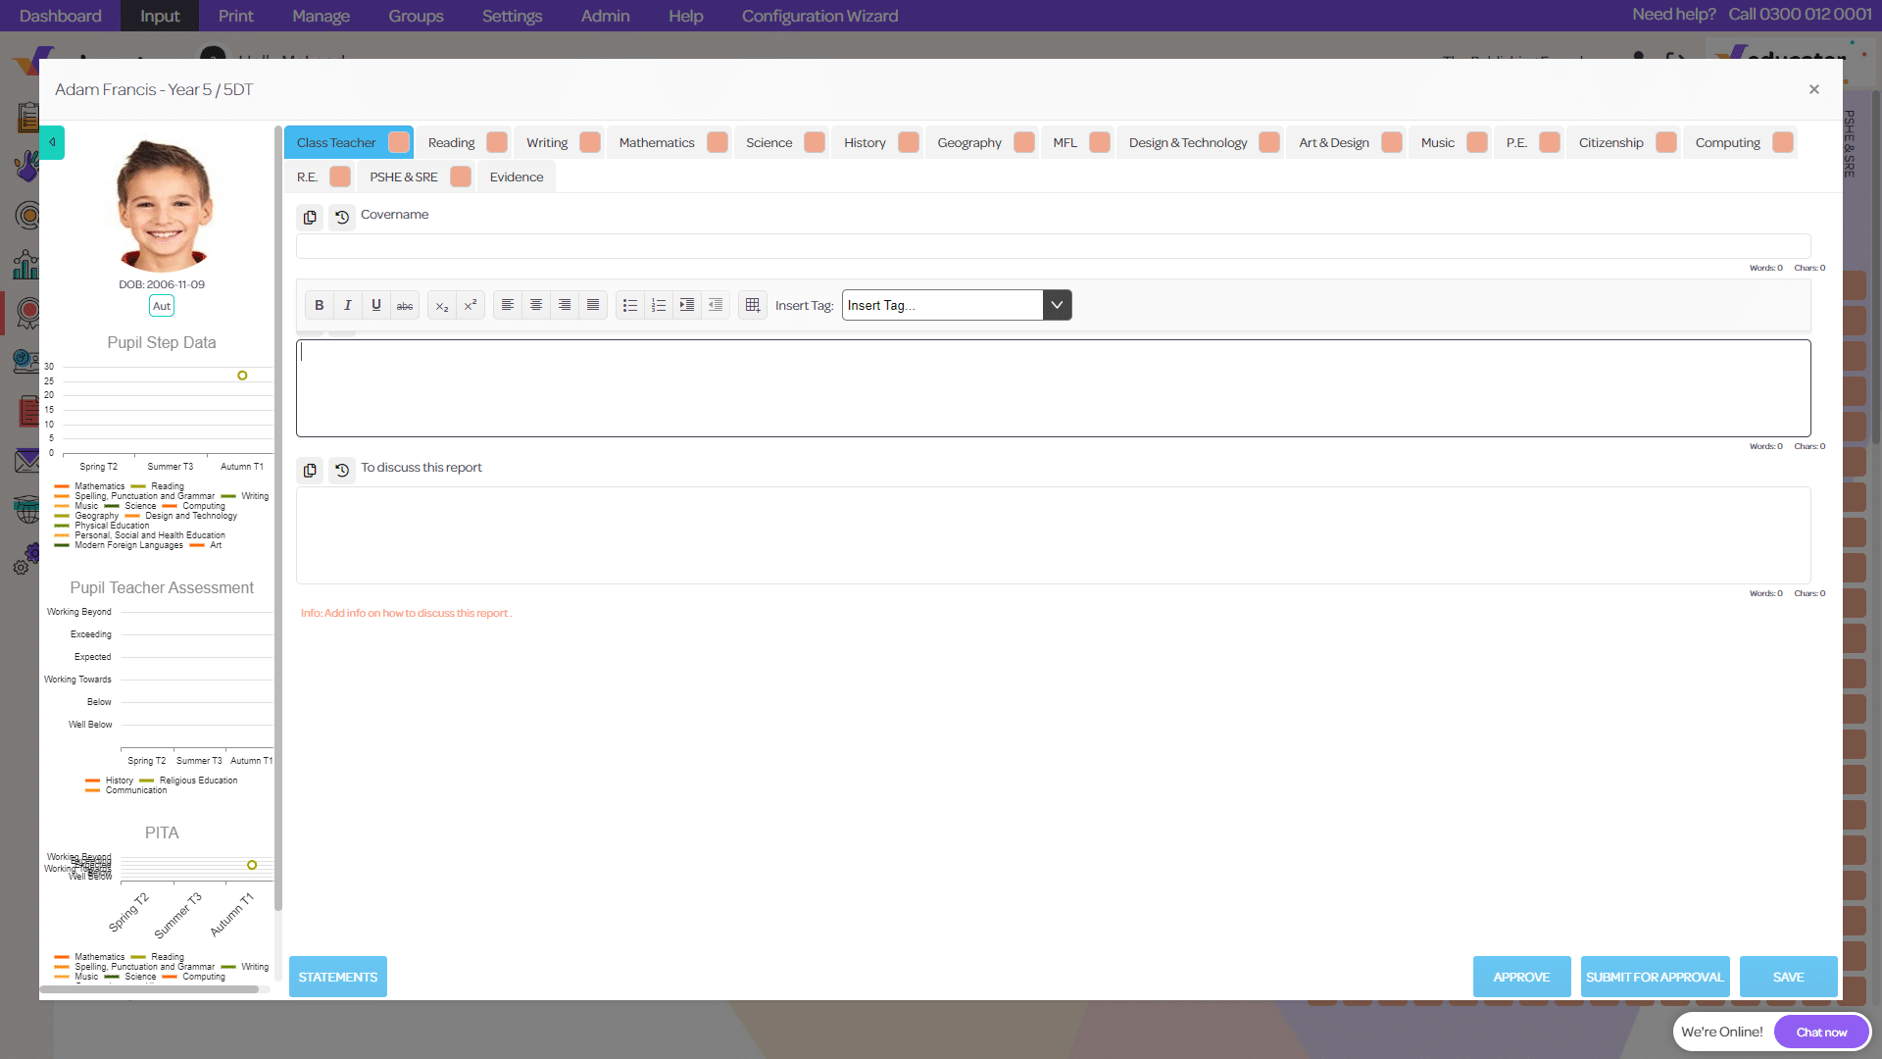Start a chat with Chat now
The width and height of the screenshot is (1882, 1059).
click(1821, 1032)
